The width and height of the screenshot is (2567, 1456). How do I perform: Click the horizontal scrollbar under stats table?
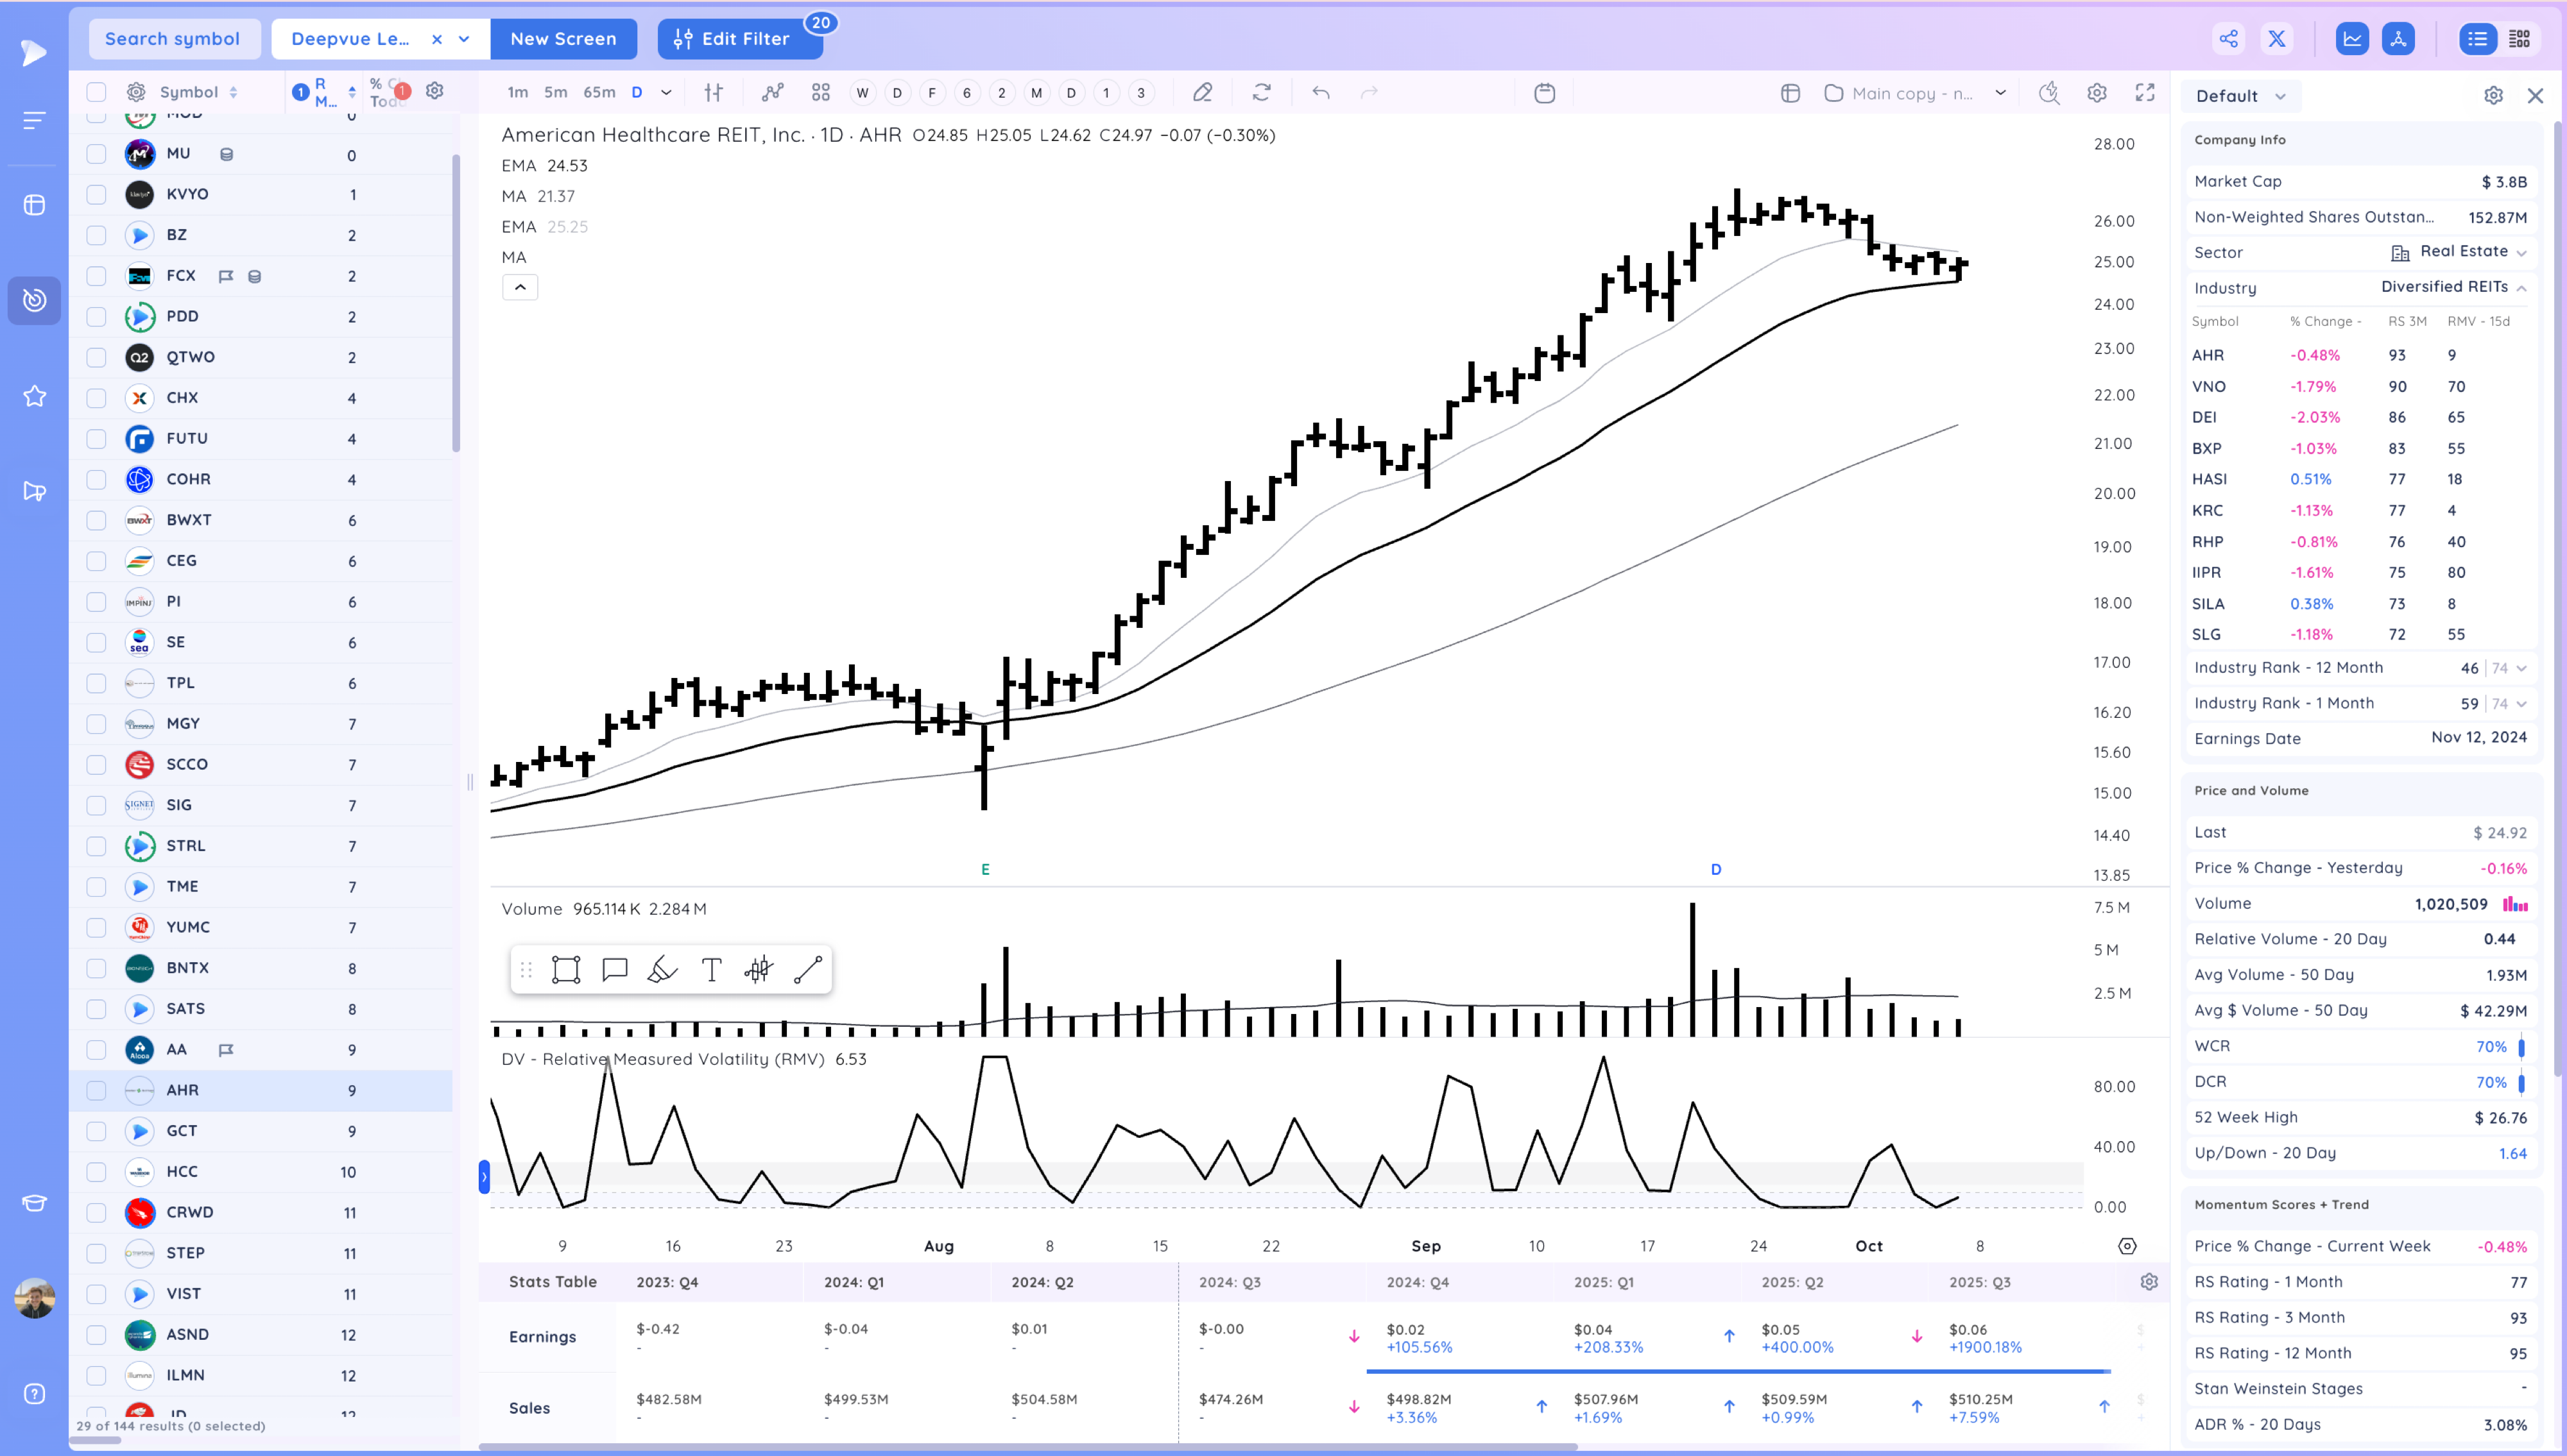[x=1027, y=1446]
